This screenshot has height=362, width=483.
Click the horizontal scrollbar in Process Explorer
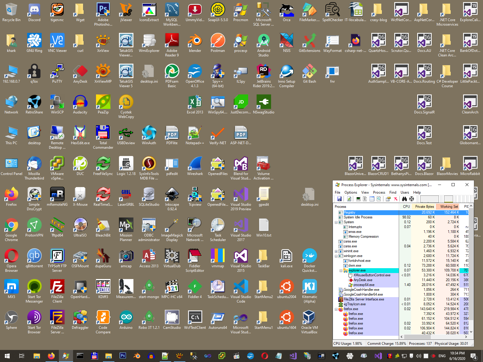pos(434,337)
